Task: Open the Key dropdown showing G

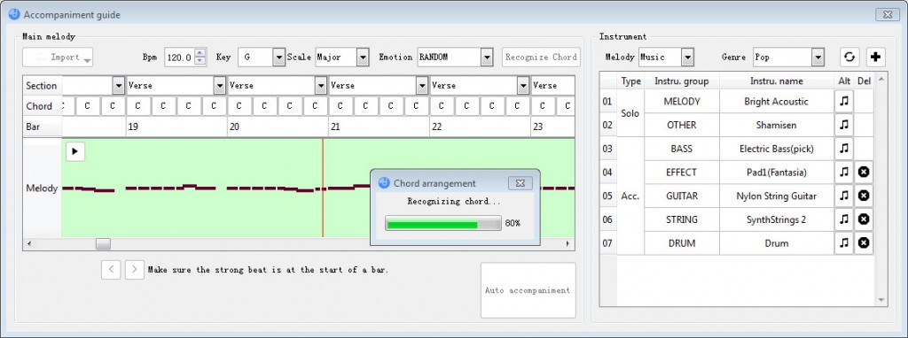Action: pyautogui.click(x=262, y=58)
